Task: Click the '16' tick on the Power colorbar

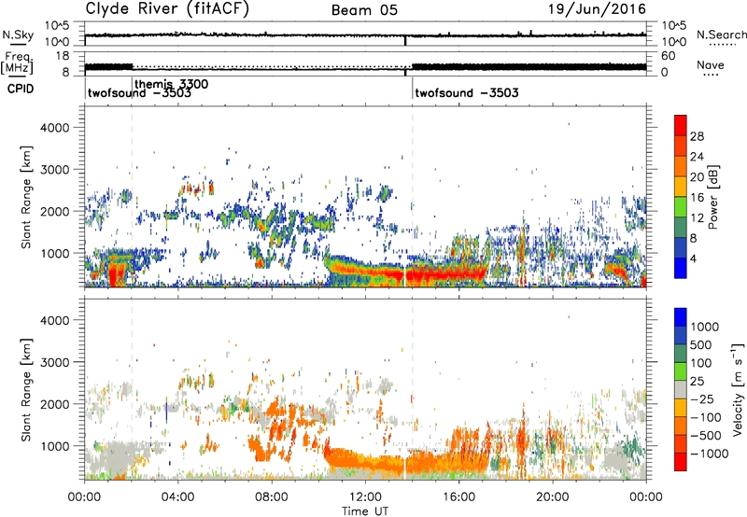Action: (697, 198)
